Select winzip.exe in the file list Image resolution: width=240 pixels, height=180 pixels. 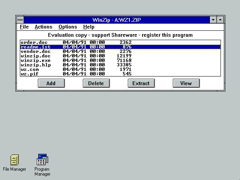[120, 60]
